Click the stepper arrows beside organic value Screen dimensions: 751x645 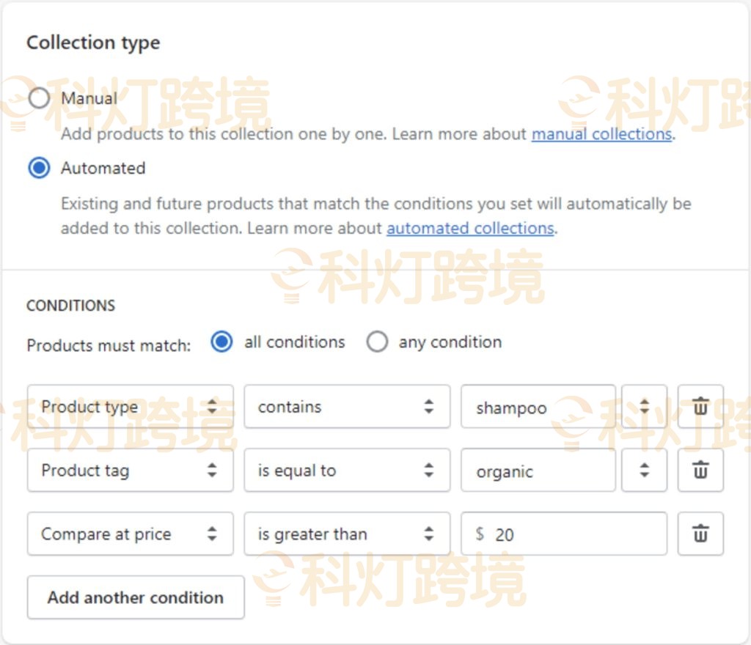pos(644,470)
